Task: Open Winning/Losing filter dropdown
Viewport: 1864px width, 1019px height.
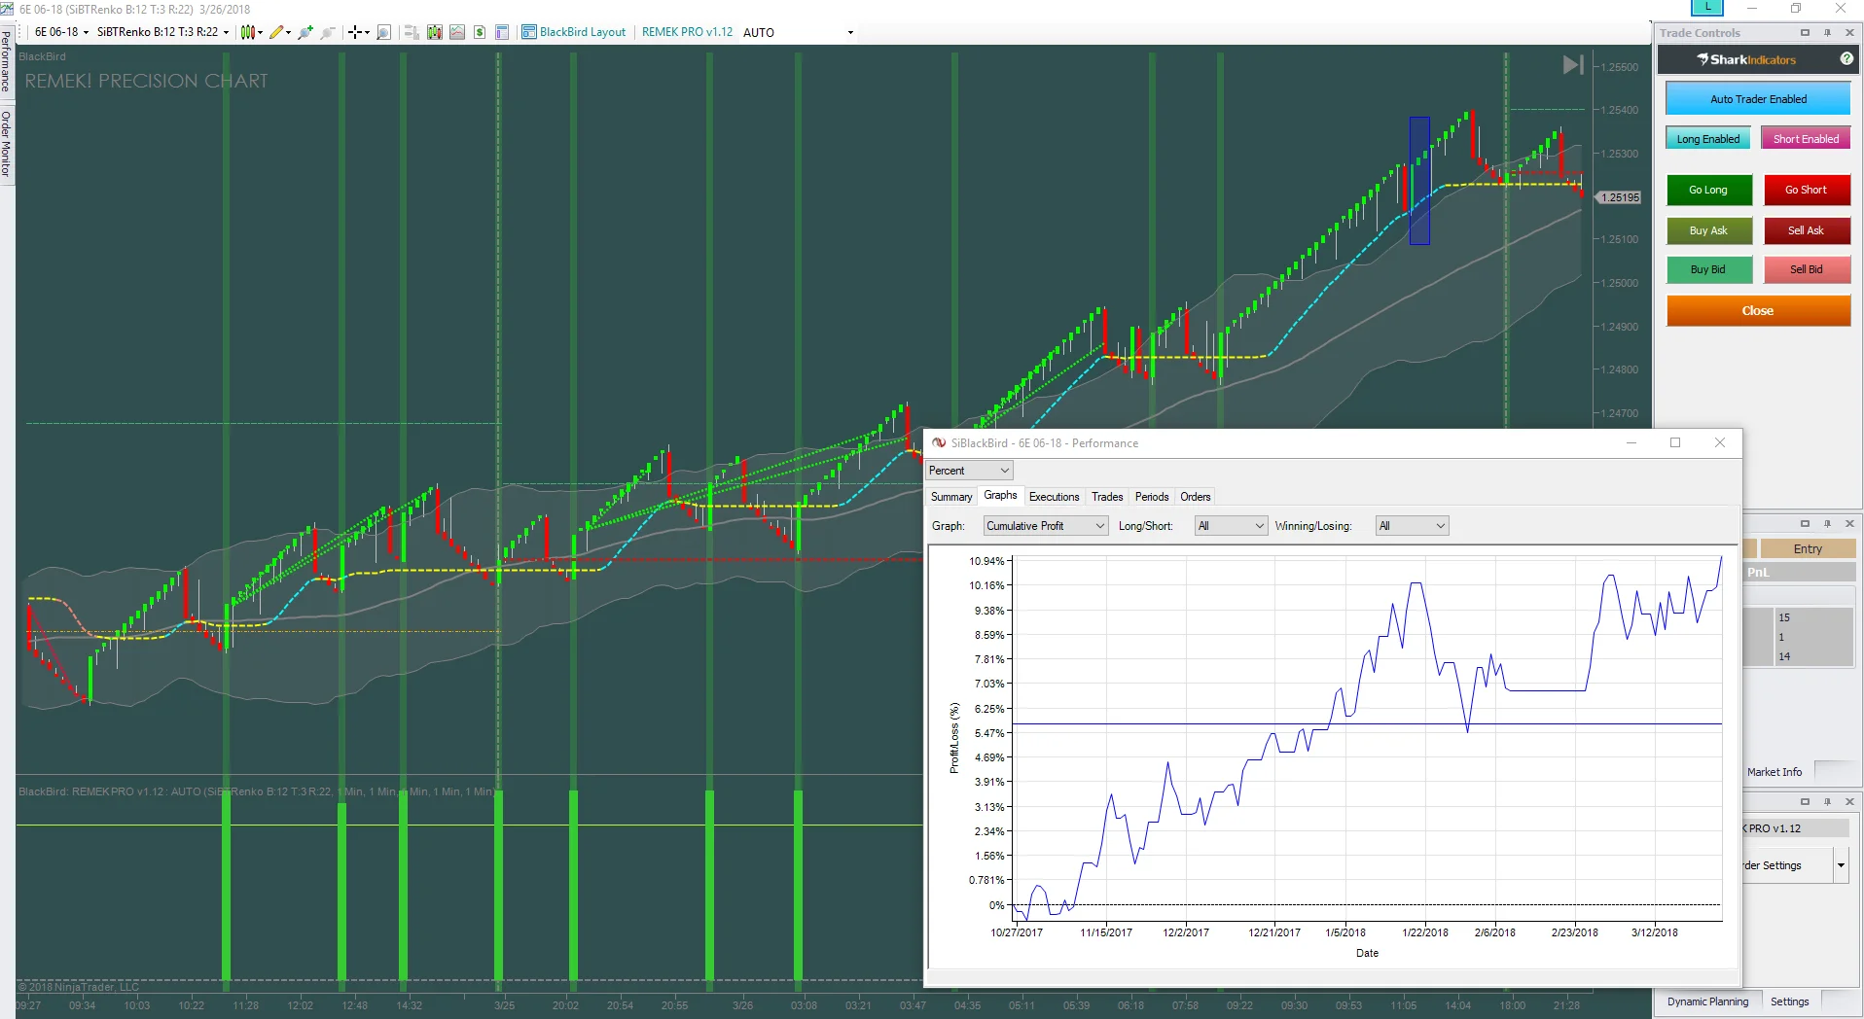Action: coord(1412,526)
